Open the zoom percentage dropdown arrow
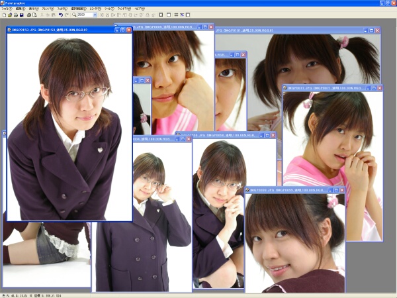This screenshot has width=397, height=298. (95, 15)
